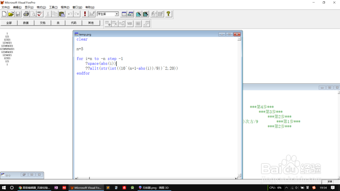The width and height of the screenshot is (340, 191).
Task: Open a file with the folder icon
Action: click(x=11, y=14)
